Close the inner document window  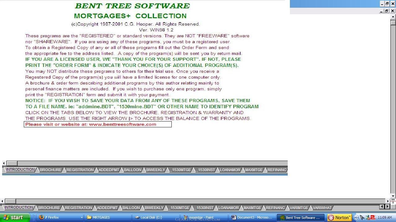pyautogui.click(x=393, y=11)
